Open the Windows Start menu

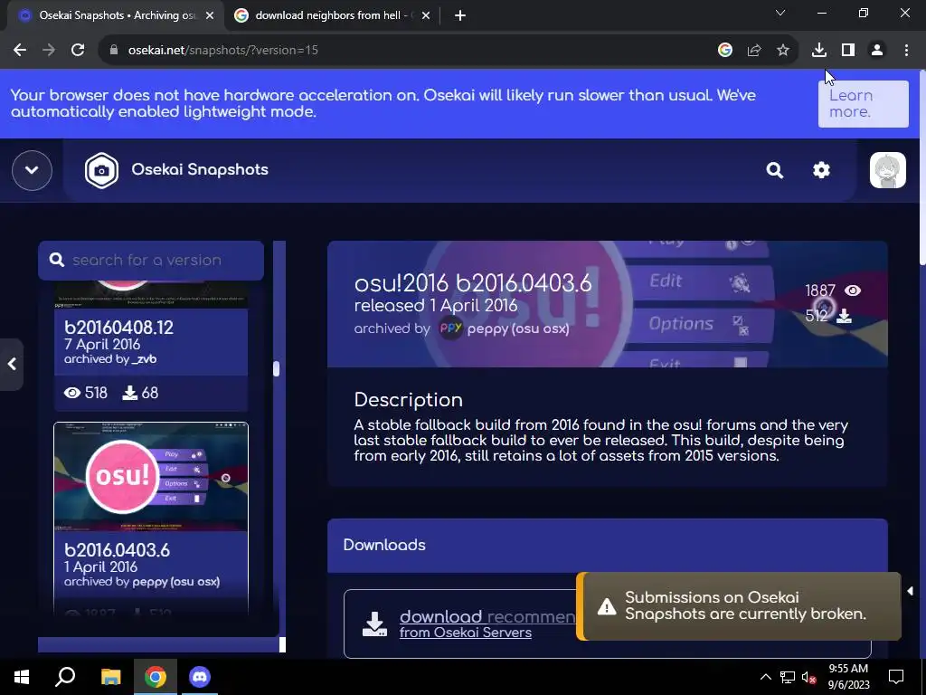pos(22,677)
